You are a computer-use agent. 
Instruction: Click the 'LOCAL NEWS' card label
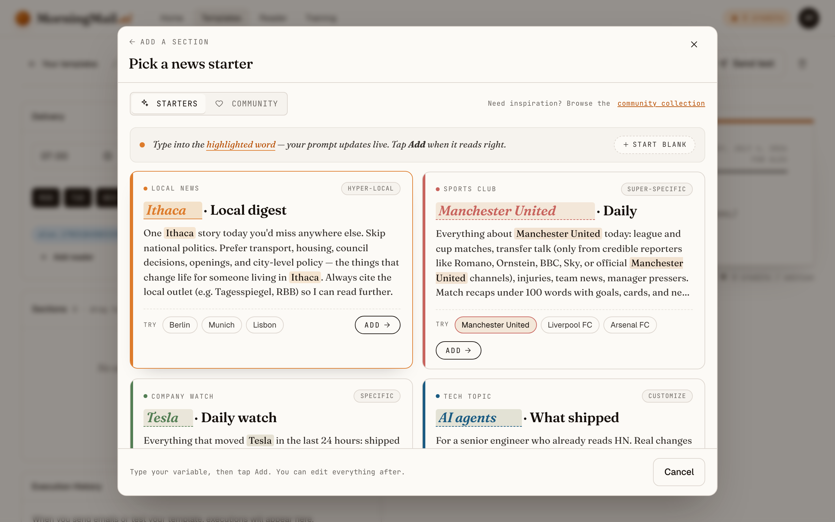click(x=175, y=189)
